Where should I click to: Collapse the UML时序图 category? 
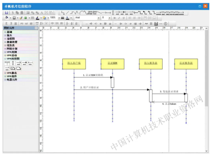pyautogui.click(x=5, y=59)
